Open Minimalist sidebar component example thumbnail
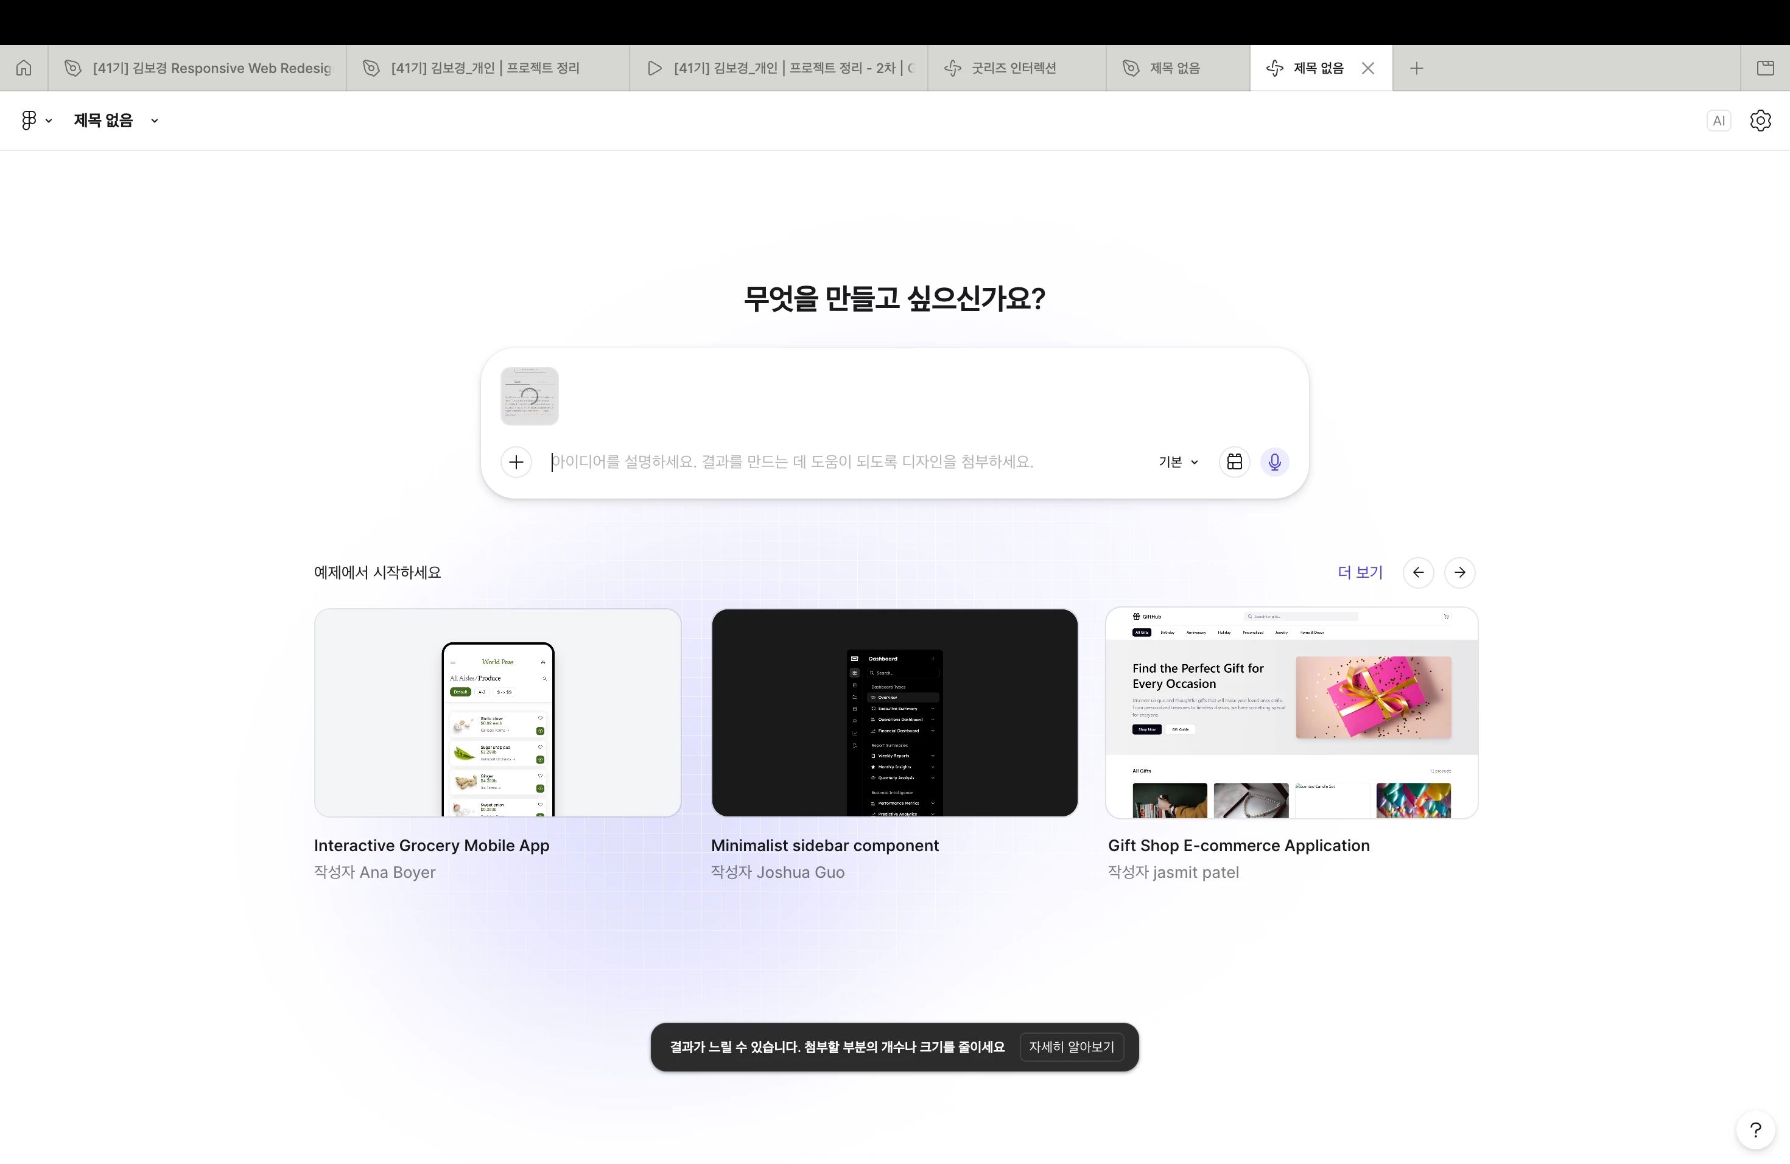Screen dimensions: 1790x1164 click(894, 712)
